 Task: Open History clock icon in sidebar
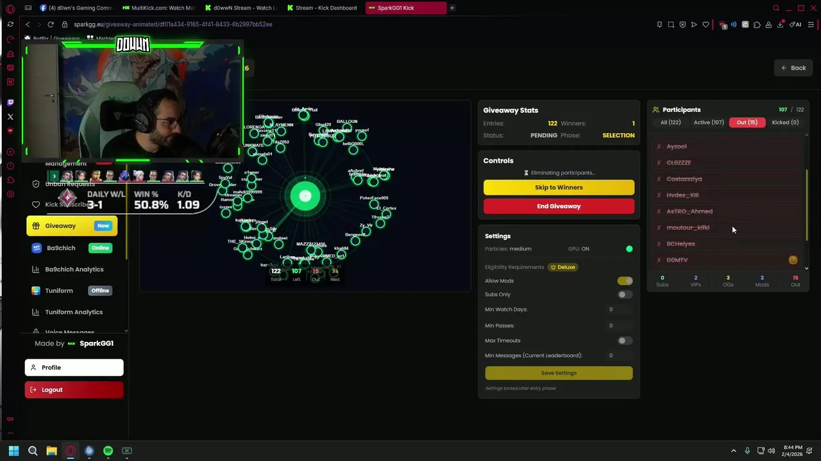pos(10,166)
